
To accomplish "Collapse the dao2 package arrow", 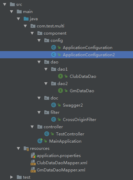I will coord(46,84).
